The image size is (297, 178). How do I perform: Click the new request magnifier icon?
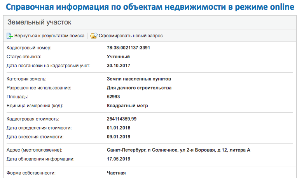coord(94,36)
